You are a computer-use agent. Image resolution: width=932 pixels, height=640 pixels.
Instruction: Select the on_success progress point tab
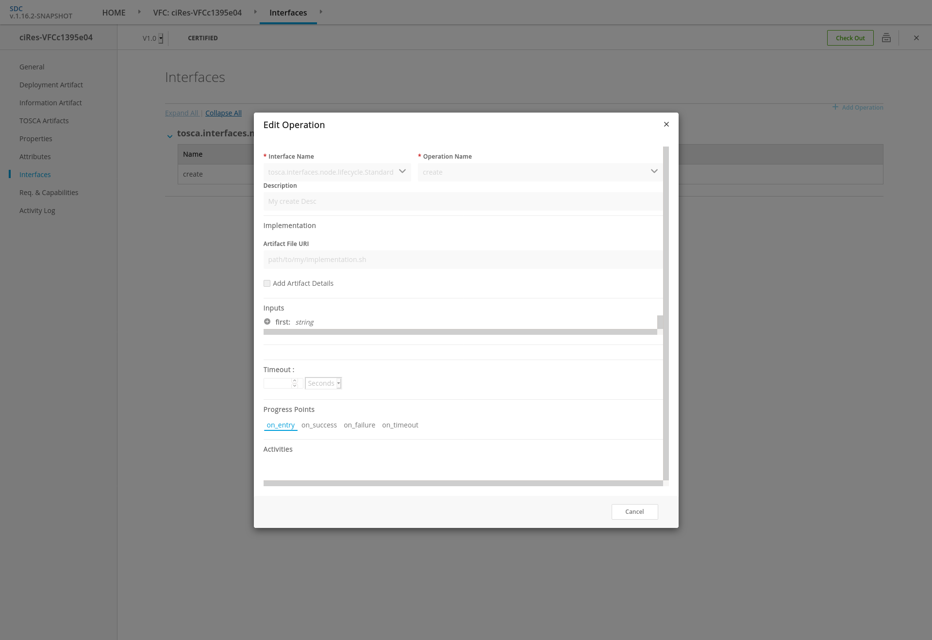(x=319, y=425)
